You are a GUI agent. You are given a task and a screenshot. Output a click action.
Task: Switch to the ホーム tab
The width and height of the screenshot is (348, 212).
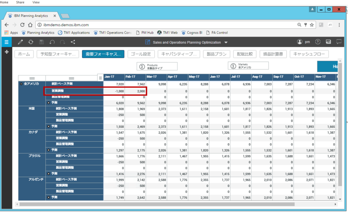click(24, 54)
